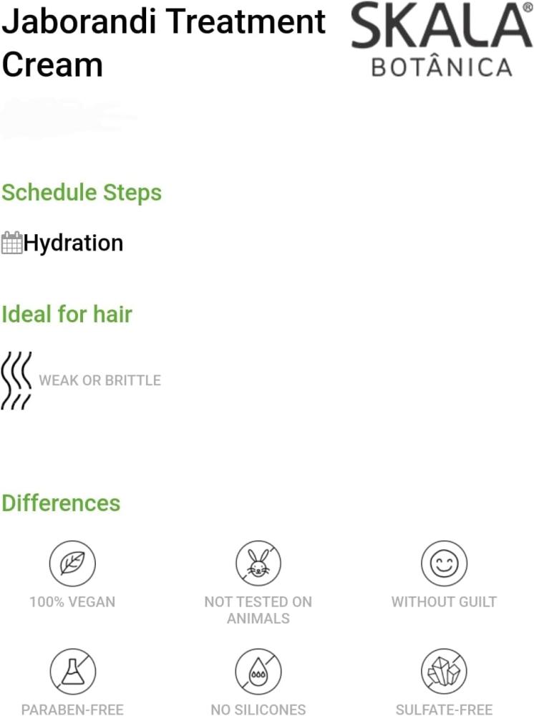Click the NOT TESTED ON ANIMALS label

click(x=258, y=610)
